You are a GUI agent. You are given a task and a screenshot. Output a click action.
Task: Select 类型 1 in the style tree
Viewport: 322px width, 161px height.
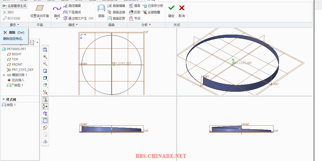pyautogui.click(x=9, y=105)
